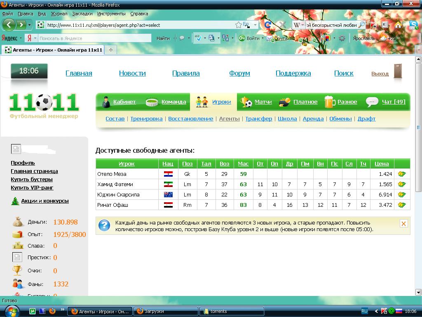Open the Закладки menu
Viewport: 422px width, 317px height.
coord(82,14)
